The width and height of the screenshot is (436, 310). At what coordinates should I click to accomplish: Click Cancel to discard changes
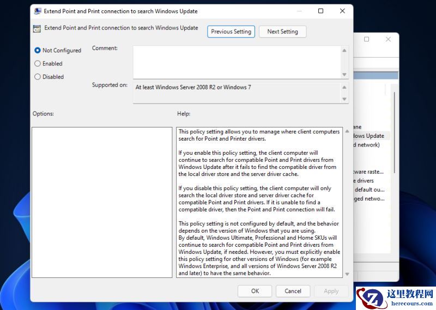(293, 291)
